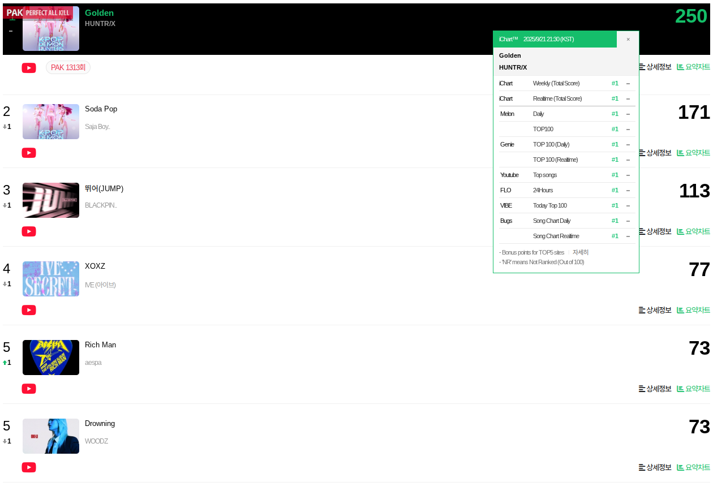Image resolution: width=713 pixels, height=495 pixels.
Task: Click Realtime (Total Score) row in popup
Action: click(567, 98)
